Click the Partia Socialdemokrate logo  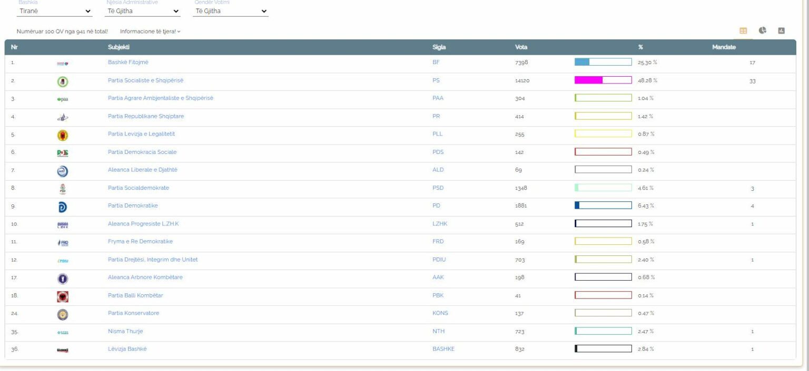click(63, 189)
